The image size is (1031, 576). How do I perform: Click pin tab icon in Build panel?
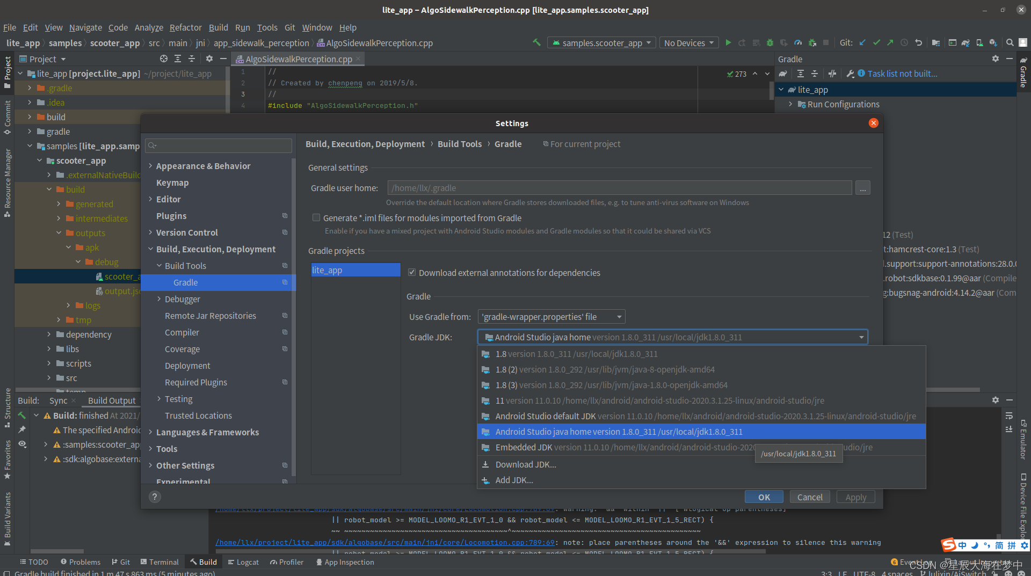click(22, 429)
